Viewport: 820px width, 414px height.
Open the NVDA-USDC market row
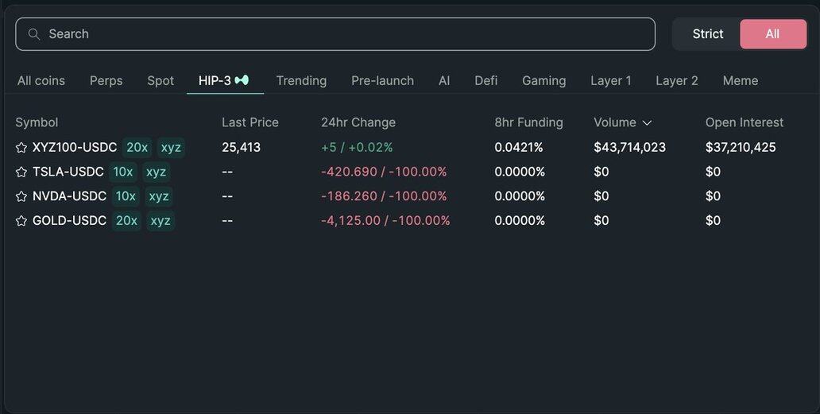point(69,196)
